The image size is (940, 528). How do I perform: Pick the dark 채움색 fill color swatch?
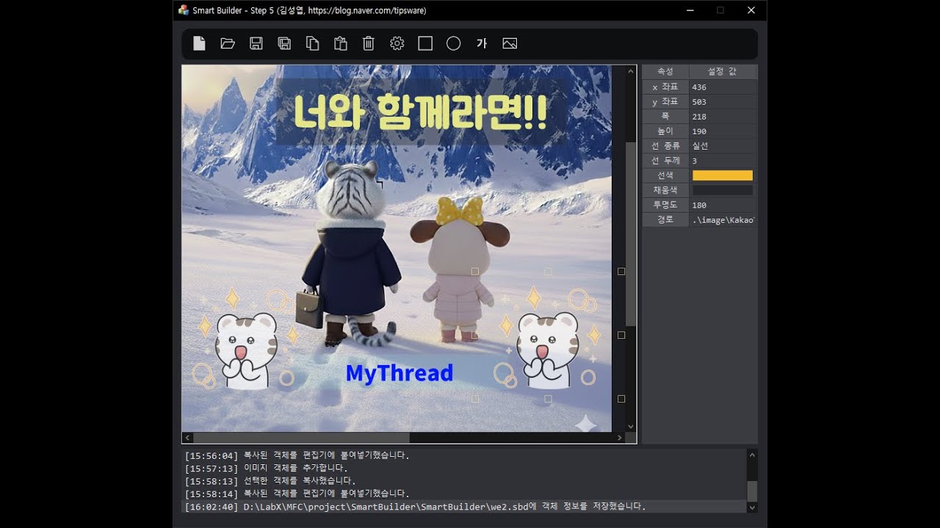pyautogui.click(x=723, y=190)
